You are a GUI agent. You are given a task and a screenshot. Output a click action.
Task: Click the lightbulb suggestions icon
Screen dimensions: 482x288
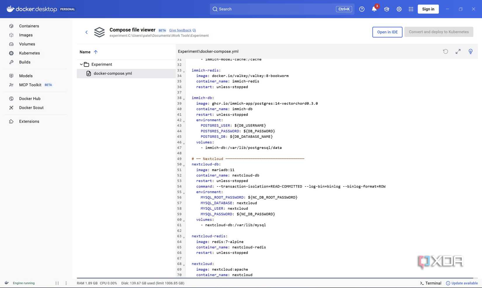point(471,51)
